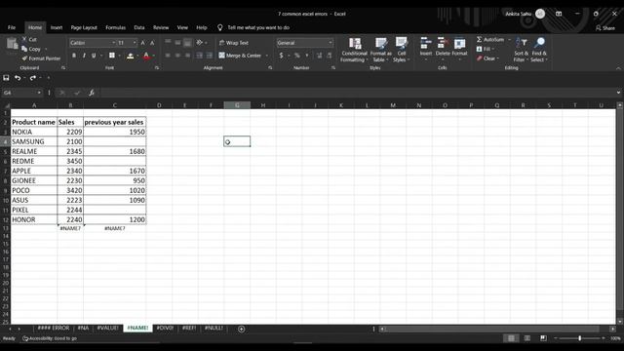
Task: Click the Insert cells icon
Action: click(x=425, y=43)
